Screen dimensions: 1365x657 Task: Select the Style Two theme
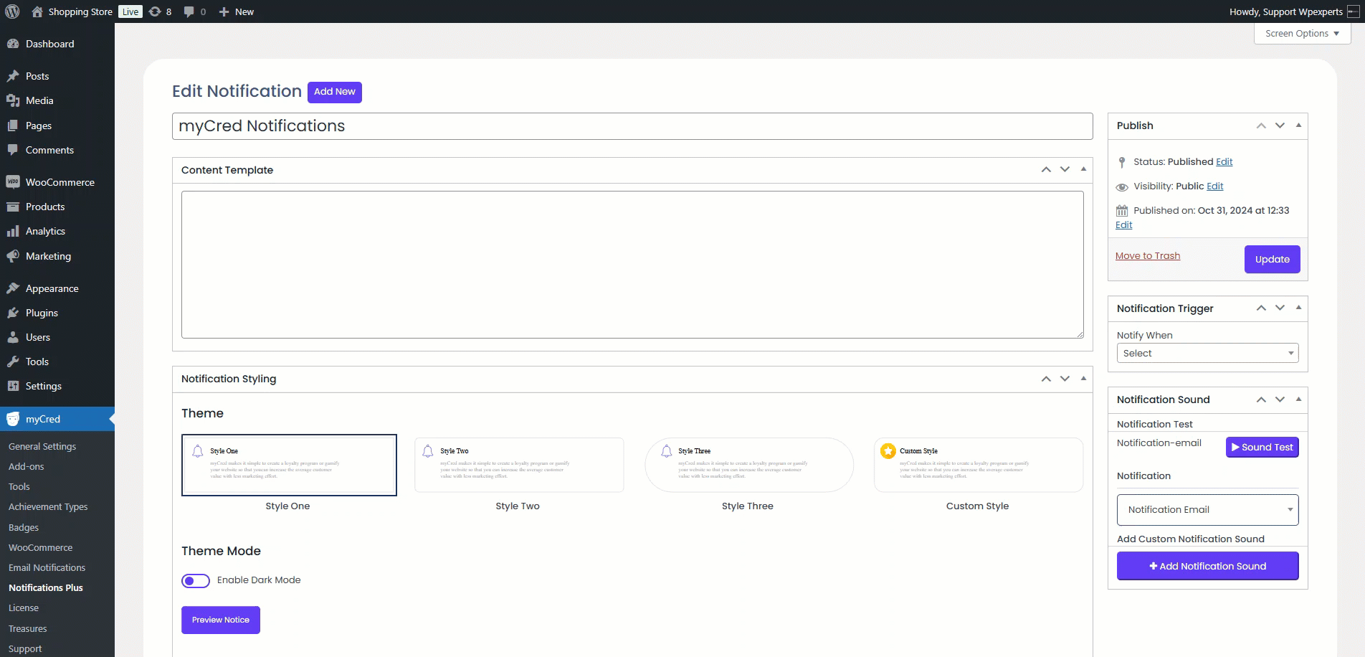point(518,465)
